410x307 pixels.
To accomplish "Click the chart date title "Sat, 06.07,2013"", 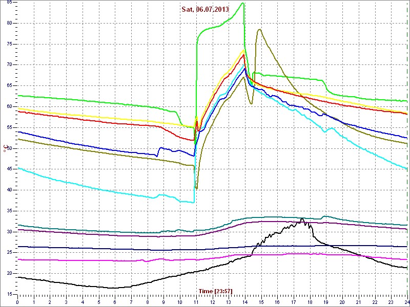I will (206, 9).
